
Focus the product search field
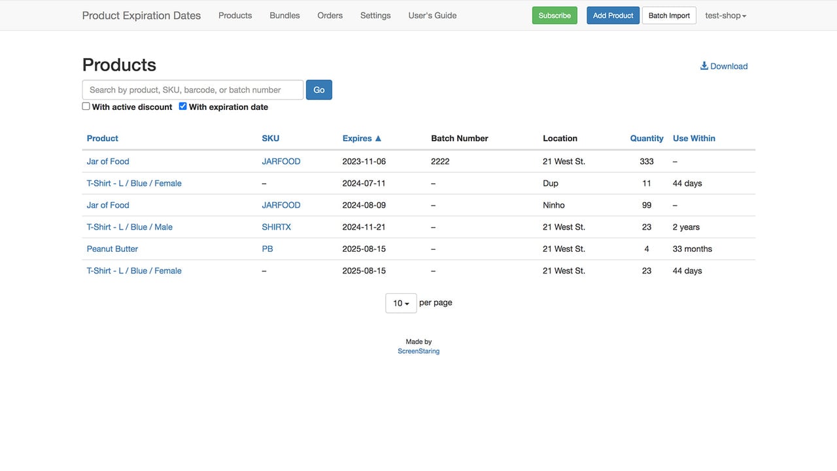coord(193,90)
